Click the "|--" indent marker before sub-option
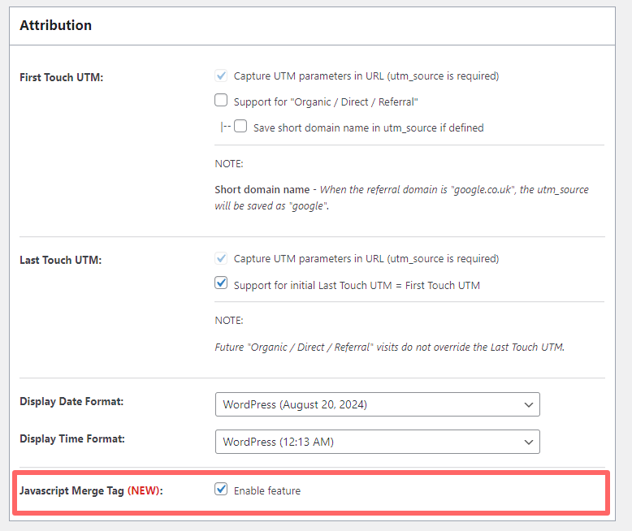Image resolution: width=632 pixels, height=531 pixels. (x=225, y=127)
